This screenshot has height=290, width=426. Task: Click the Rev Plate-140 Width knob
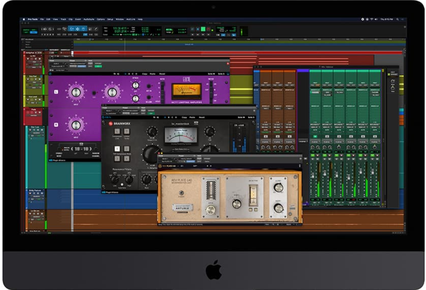(278, 208)
